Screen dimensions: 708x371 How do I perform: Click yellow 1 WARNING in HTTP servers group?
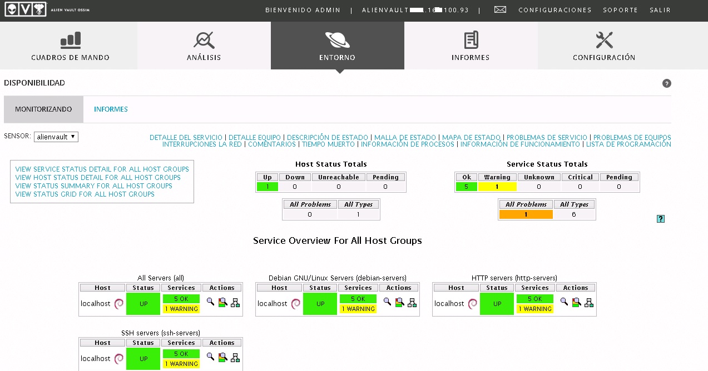click(534, 309)
